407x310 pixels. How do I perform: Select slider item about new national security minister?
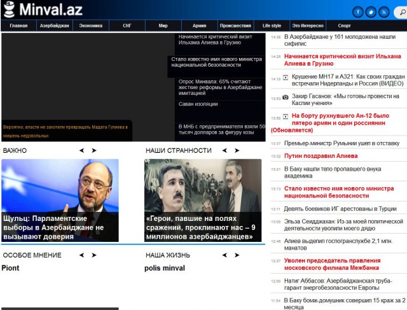pyautogui.click(x=216, y=66)
